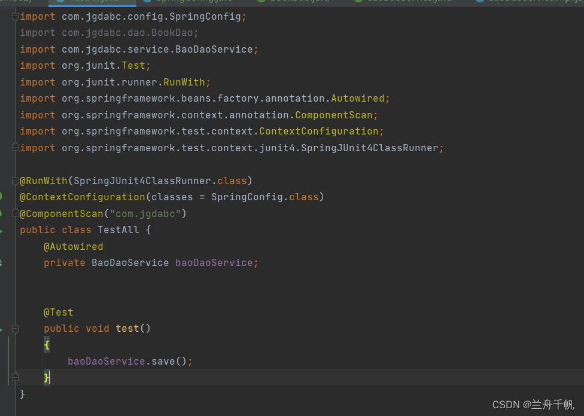Click the @ContextConfiguration annotation
The image size is (584, 416).
[83, 197]
